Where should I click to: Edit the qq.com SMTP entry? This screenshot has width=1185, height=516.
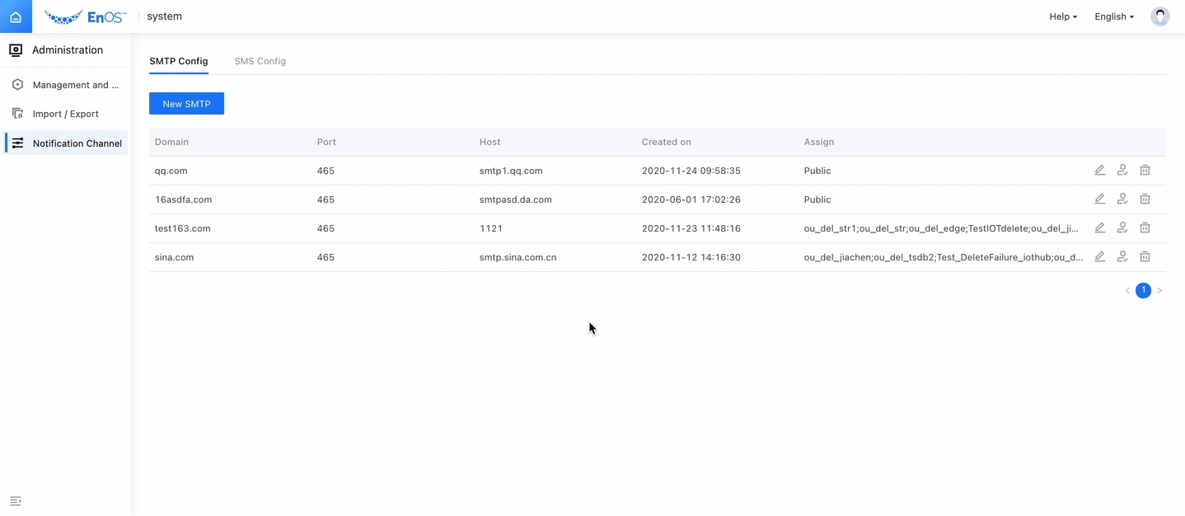[1099, 171]
